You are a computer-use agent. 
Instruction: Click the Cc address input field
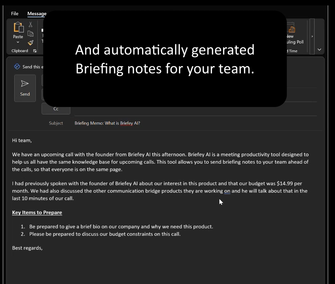point(196,110)
